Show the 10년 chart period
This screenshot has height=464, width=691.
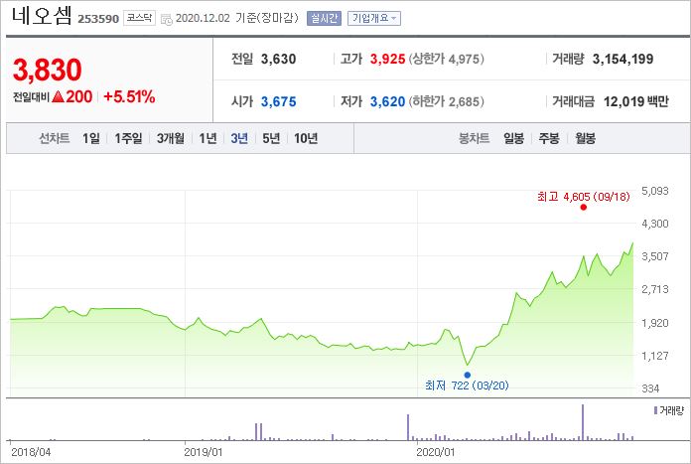[306, 138]
